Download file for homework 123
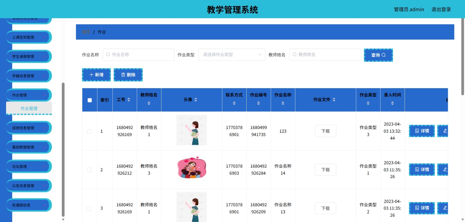This screenshot has height=222, width=465. (x=325, y=131)
